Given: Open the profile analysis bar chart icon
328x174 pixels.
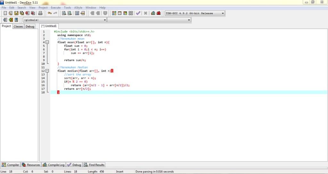Looking at the screenshot, I should tap(153, 13).
